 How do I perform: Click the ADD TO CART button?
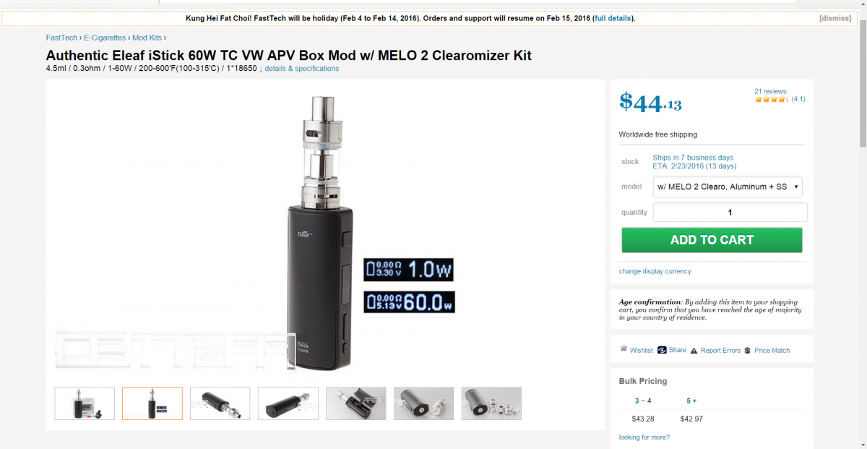point(712,240)
